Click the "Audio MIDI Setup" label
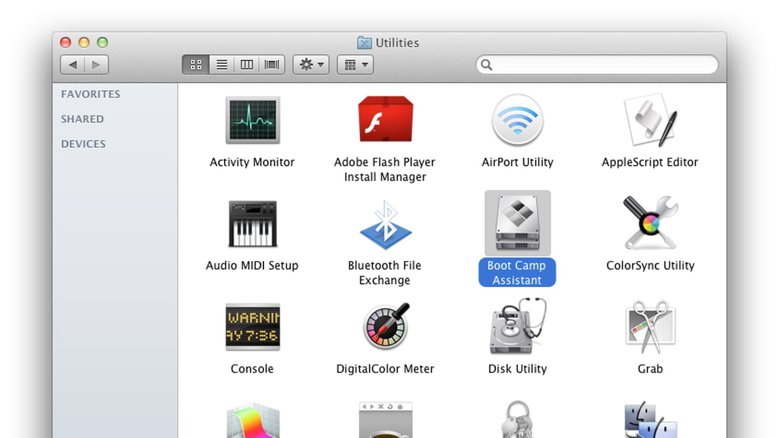The height and width of the screenshot is (438, 779). click(252, 265)
